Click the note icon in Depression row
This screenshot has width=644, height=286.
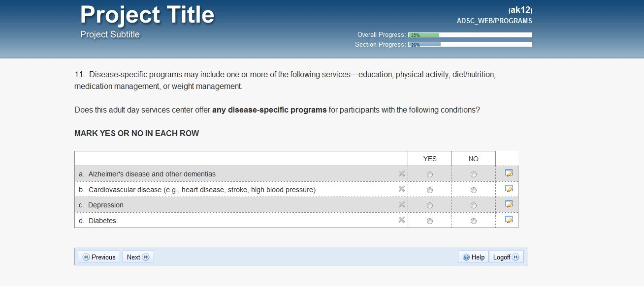pyautogui.click(x=509, y=204)
